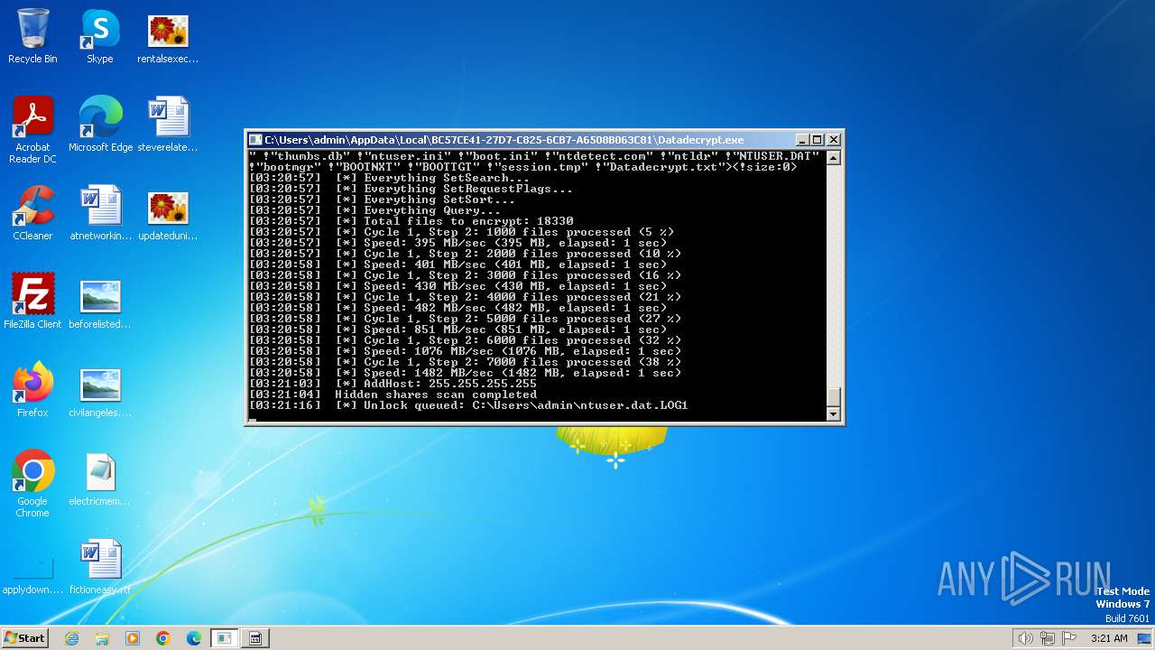1155x650 pixels.
Task: Select the beforelisted image file
Action: (100, 302)
